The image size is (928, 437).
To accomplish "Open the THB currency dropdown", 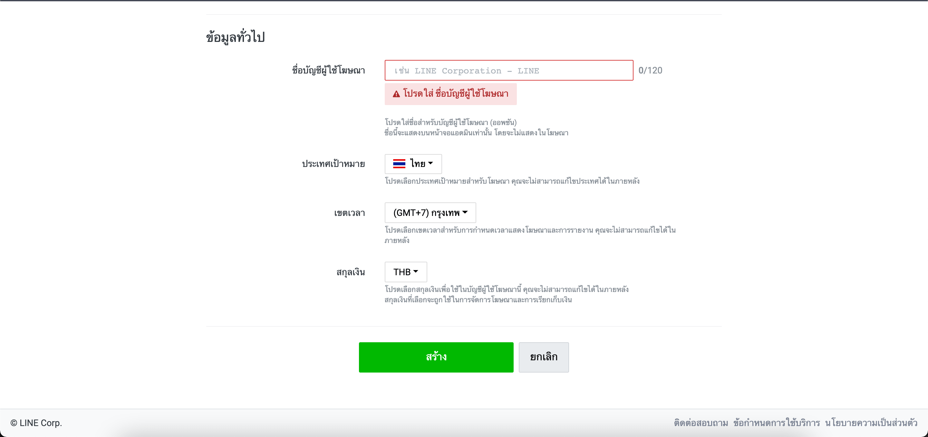I will point(406,272).
